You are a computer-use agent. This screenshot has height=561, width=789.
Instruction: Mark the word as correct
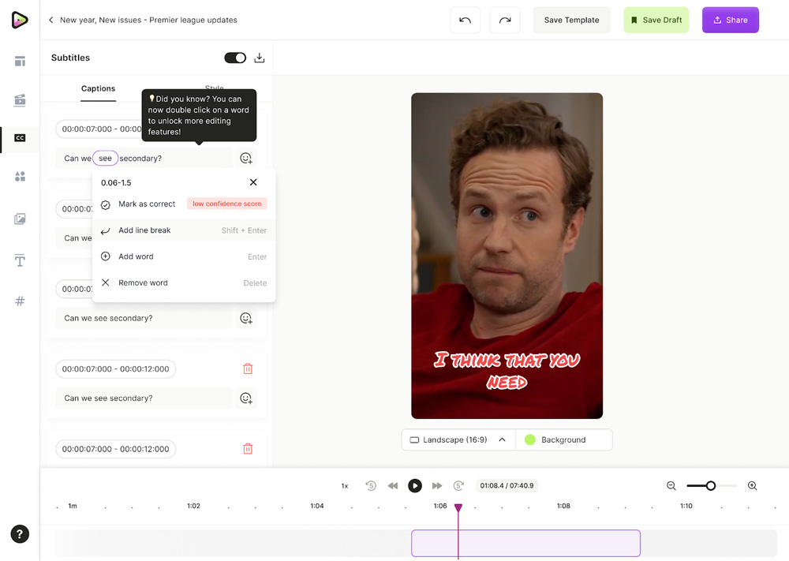pos(147,204)
